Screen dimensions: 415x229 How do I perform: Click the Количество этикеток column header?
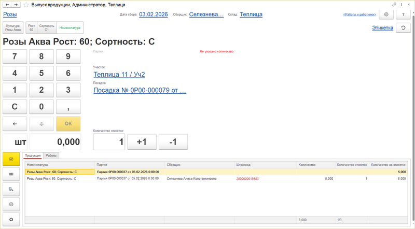pyautogui.click(x=352, y=165)
